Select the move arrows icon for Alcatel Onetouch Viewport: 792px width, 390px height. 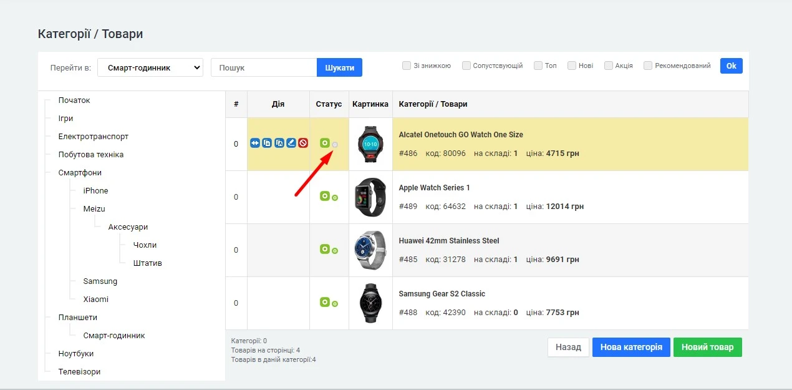pos(254,143)
